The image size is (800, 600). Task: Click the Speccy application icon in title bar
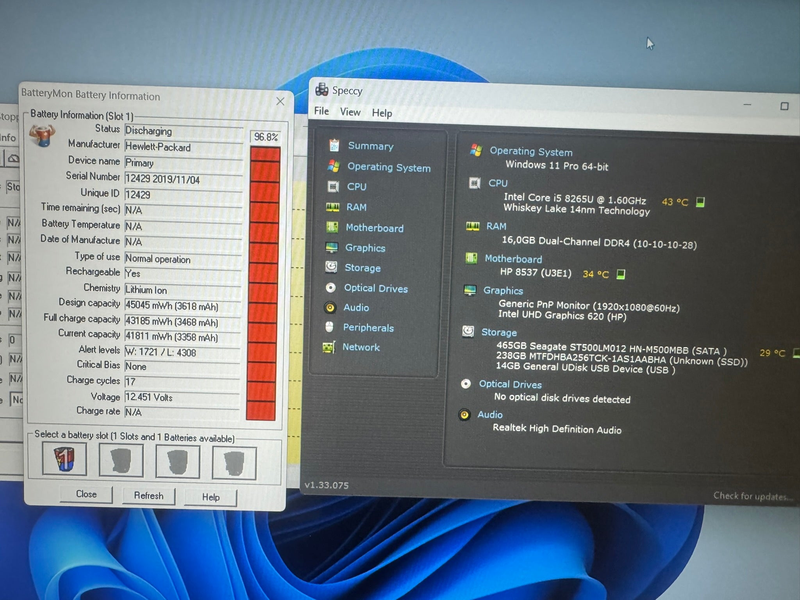tap(322, 89)
